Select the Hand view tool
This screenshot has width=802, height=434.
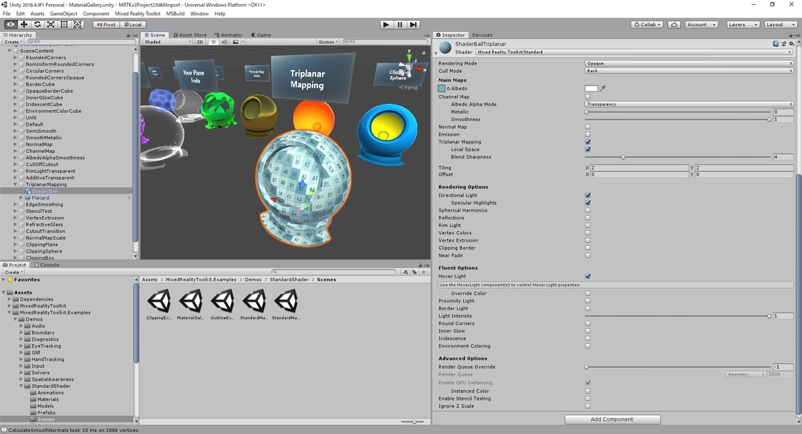pos(11,24)
